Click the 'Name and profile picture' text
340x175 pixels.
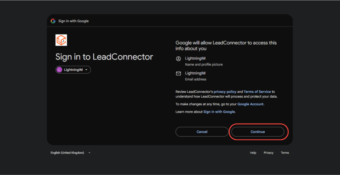[x=204, y=64]
